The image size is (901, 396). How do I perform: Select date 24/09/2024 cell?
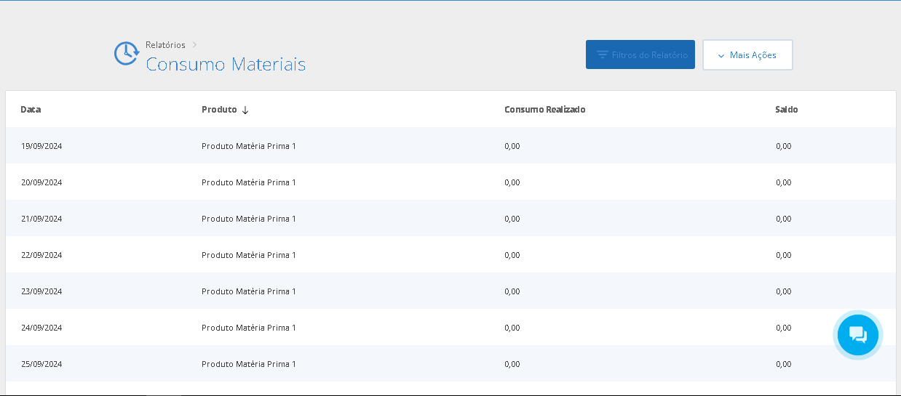click(x=41, y=328)
